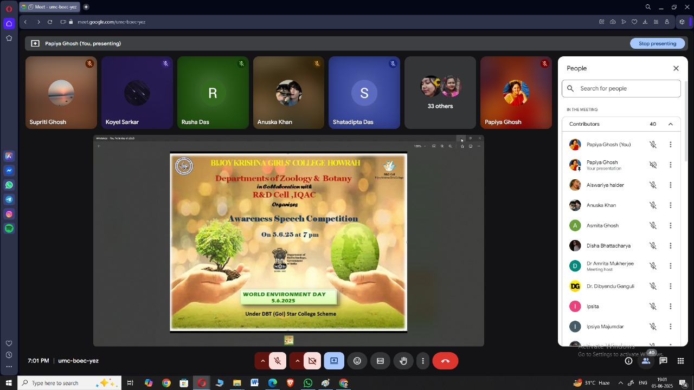Open WhatsApp in the Opera sidebar
The width and height of the screenshot is (694, 390).
pos(9,185)
